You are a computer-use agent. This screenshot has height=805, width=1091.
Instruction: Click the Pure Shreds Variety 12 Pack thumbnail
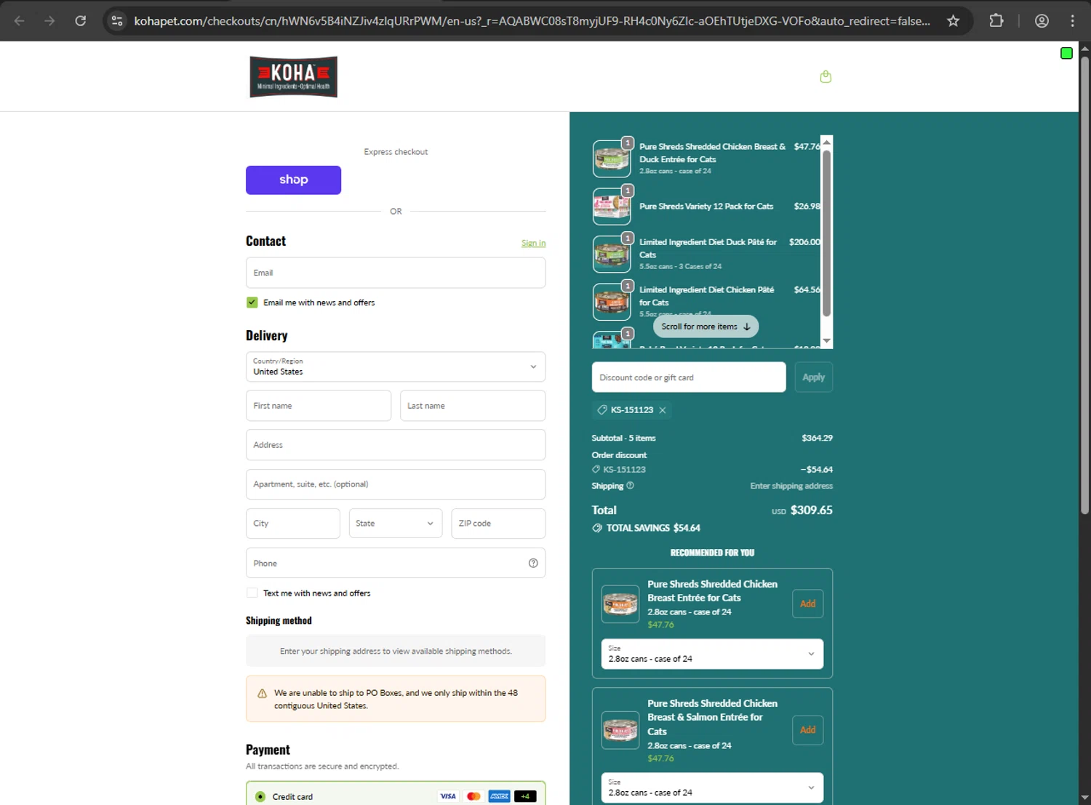(612, 207)
